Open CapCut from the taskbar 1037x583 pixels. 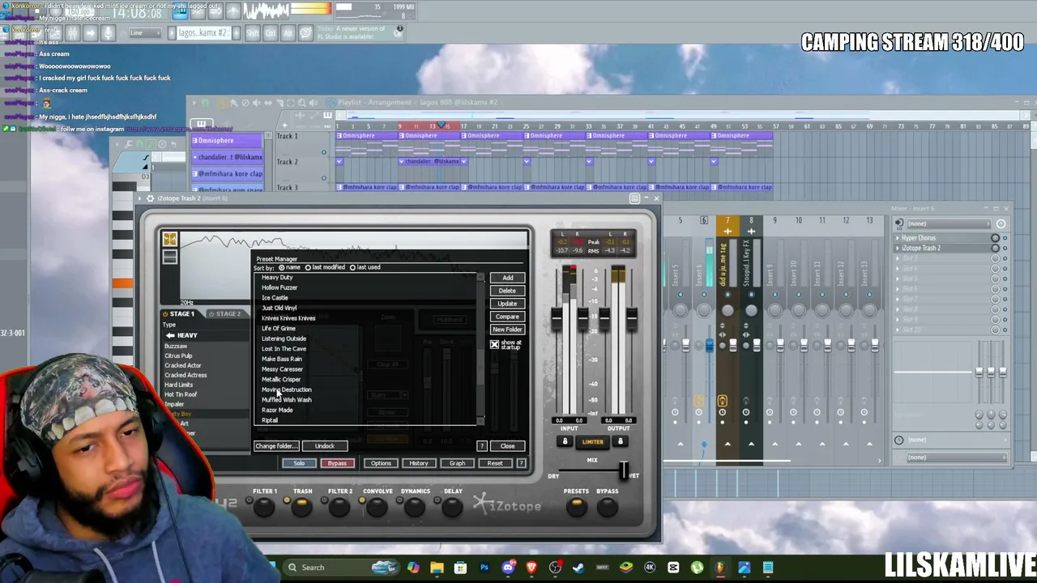(673, 568)
